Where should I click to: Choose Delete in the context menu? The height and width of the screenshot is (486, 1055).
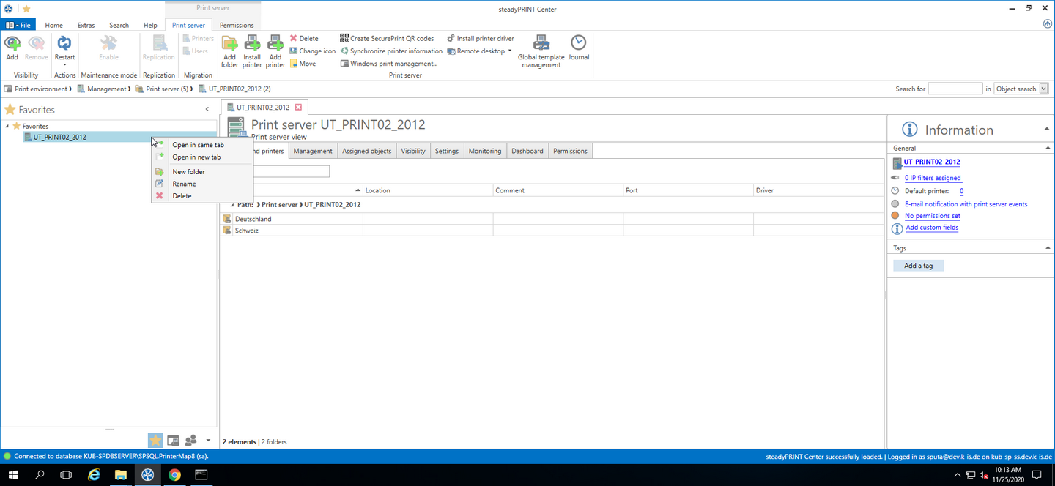click(x=182, y=196)
